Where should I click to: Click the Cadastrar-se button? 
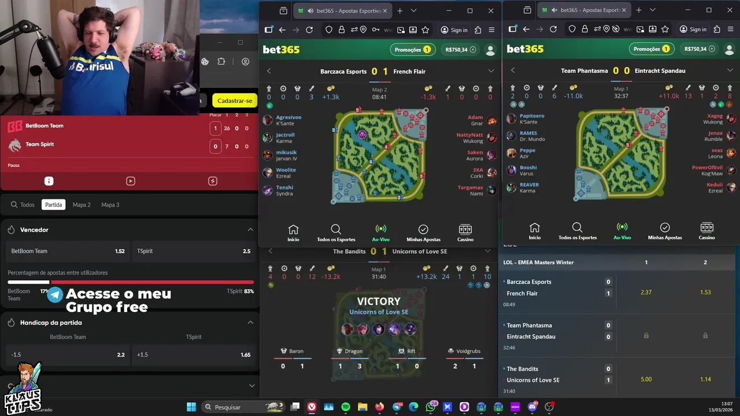tap(235, 101)
